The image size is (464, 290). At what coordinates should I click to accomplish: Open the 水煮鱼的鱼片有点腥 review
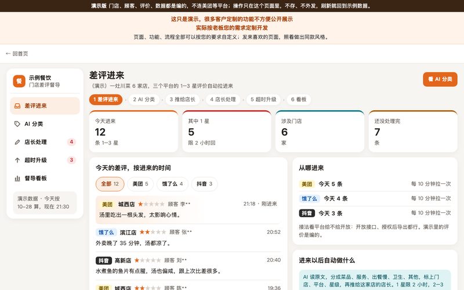click(188, 266)
